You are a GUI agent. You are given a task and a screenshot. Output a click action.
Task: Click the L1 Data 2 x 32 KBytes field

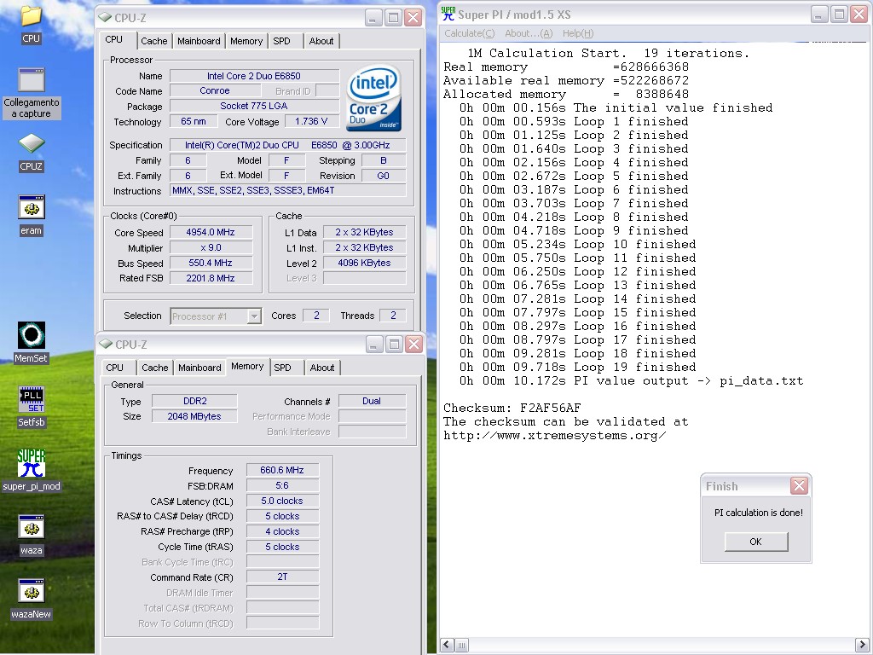364,232
